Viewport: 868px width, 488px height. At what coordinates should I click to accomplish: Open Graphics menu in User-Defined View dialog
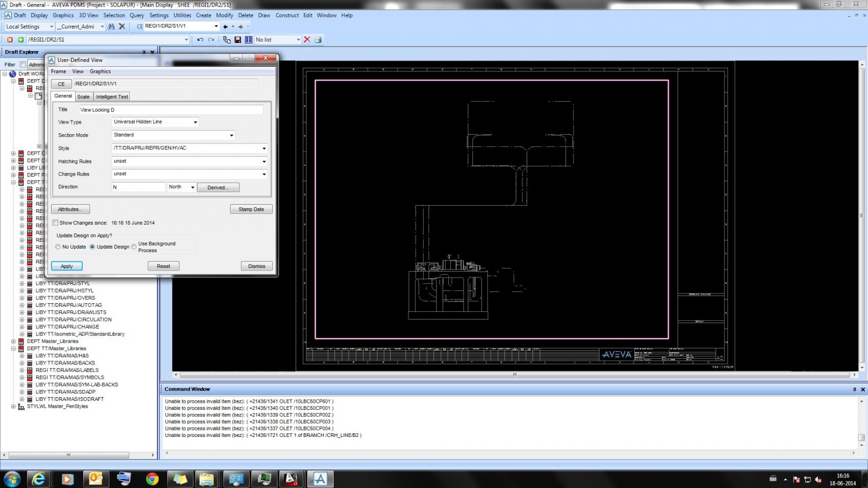pos(100,71)
